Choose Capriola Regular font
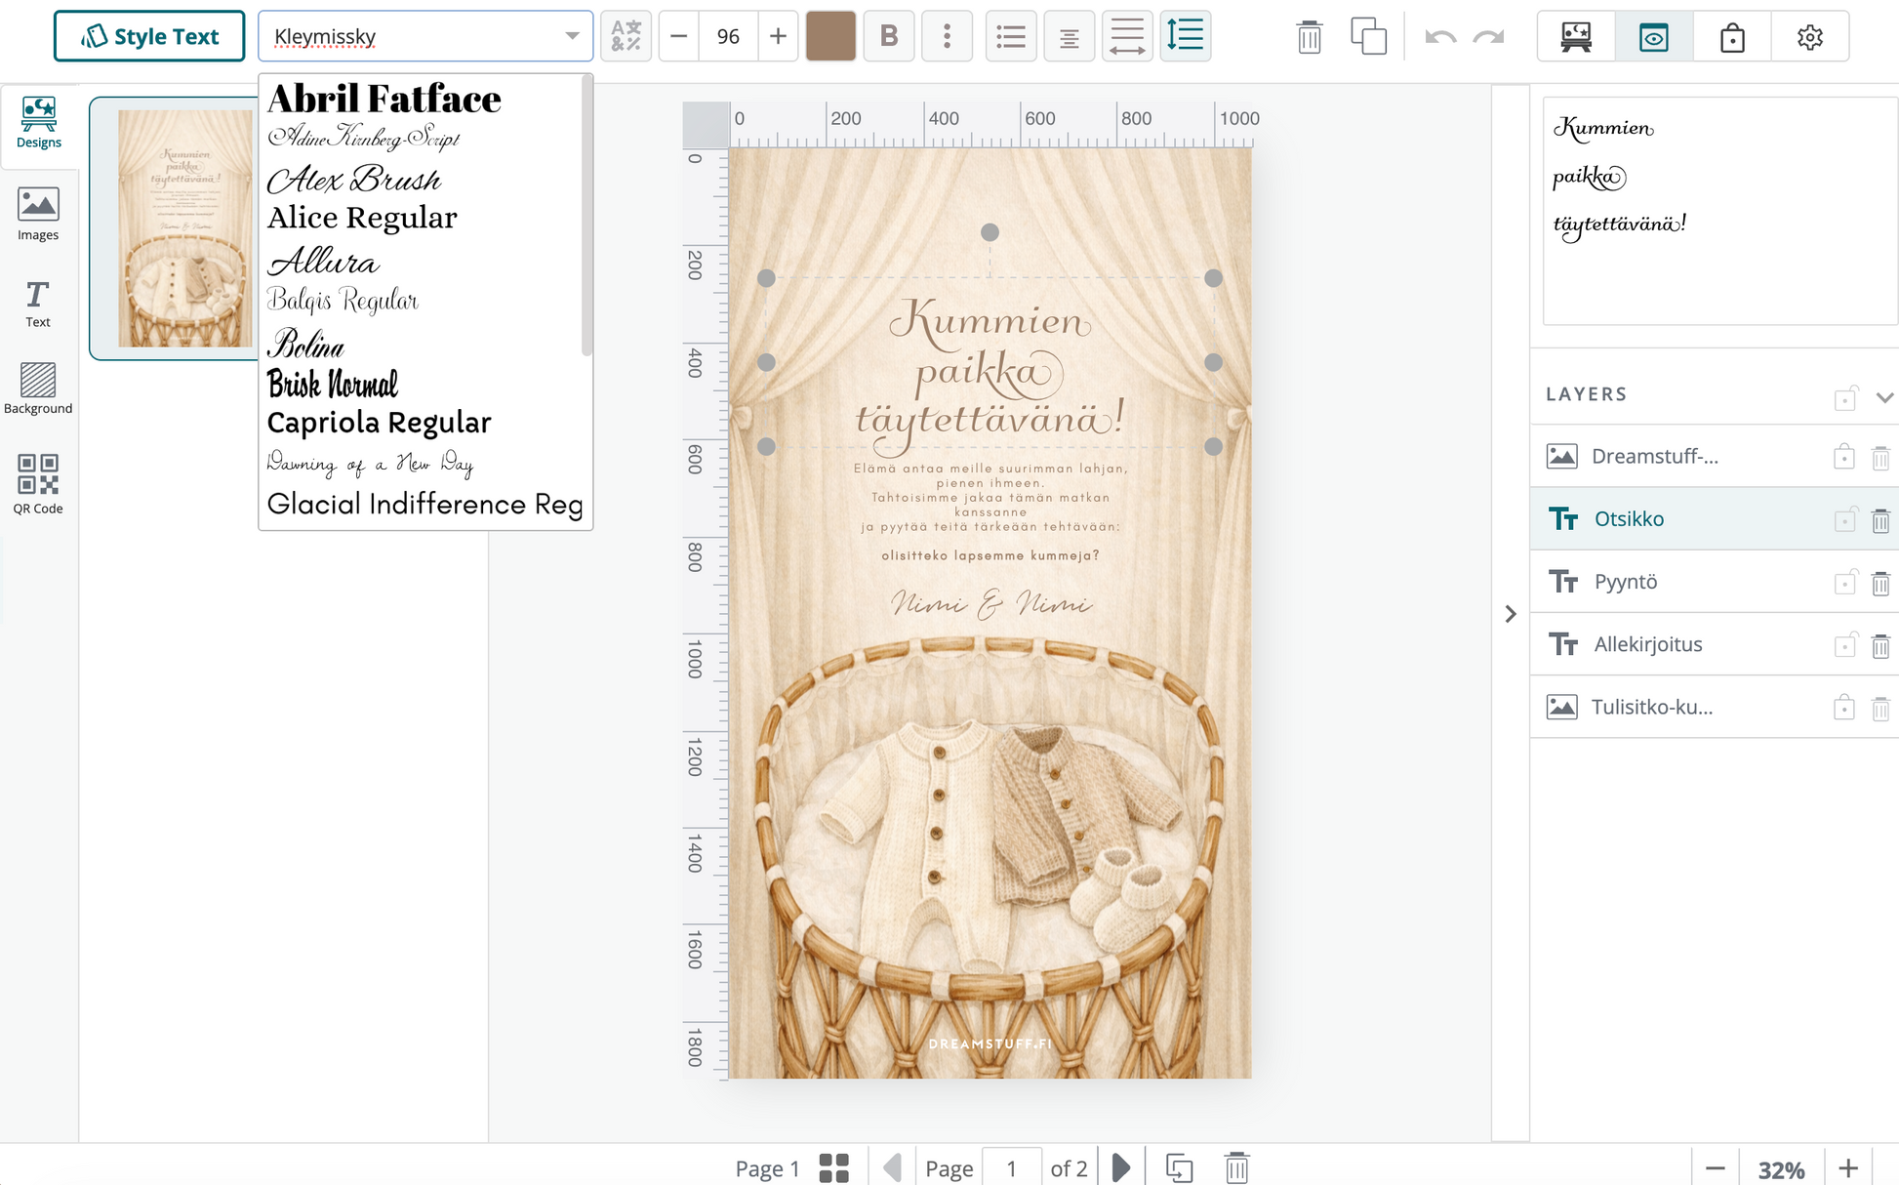The height and width of the screenshot is (1185, 1899). 379,423
